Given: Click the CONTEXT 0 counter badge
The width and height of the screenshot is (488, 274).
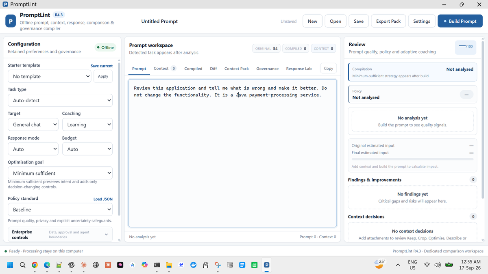Looking at the screenshot, I should point(324,48).
